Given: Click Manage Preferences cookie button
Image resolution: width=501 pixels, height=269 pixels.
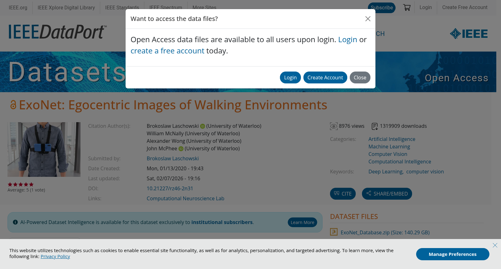Looking at the screenshot, I should pyautogui.click(x=452, y=254).
